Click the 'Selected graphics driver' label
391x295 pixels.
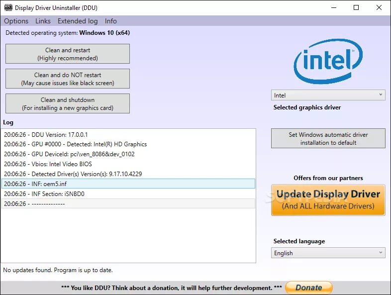coord(307,107)
